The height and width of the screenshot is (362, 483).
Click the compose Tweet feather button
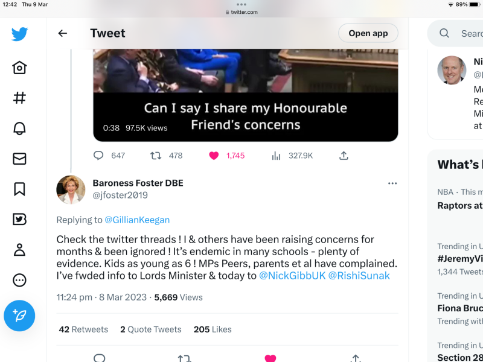(x=19, y=315)
